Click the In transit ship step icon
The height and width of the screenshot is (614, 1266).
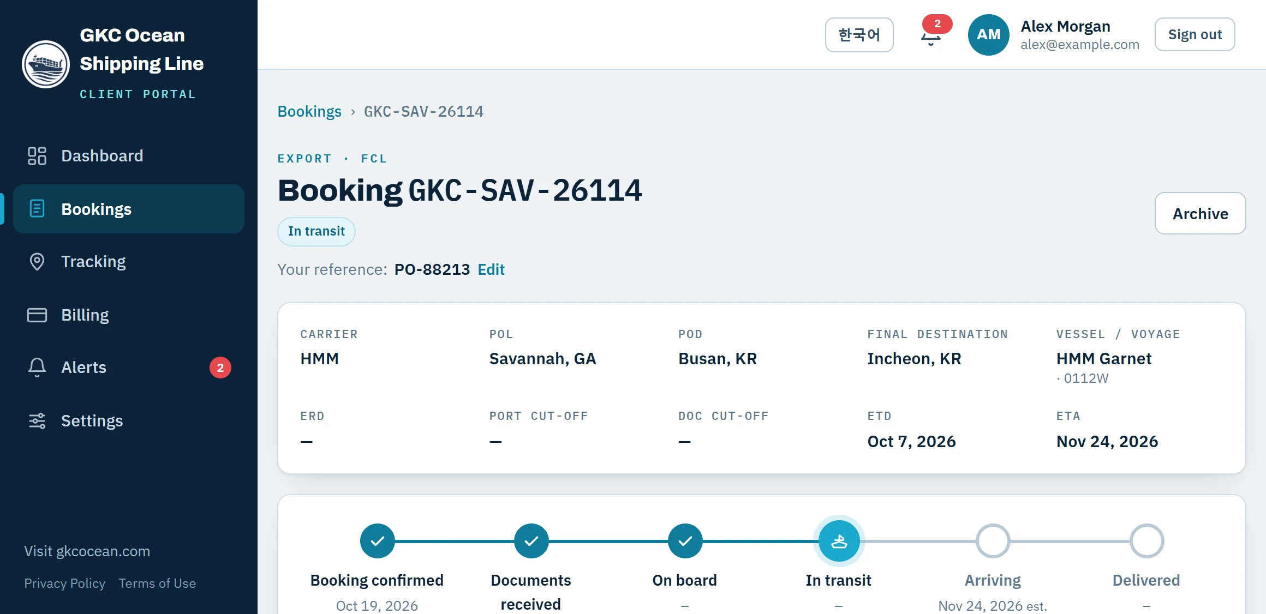(839, 541)
